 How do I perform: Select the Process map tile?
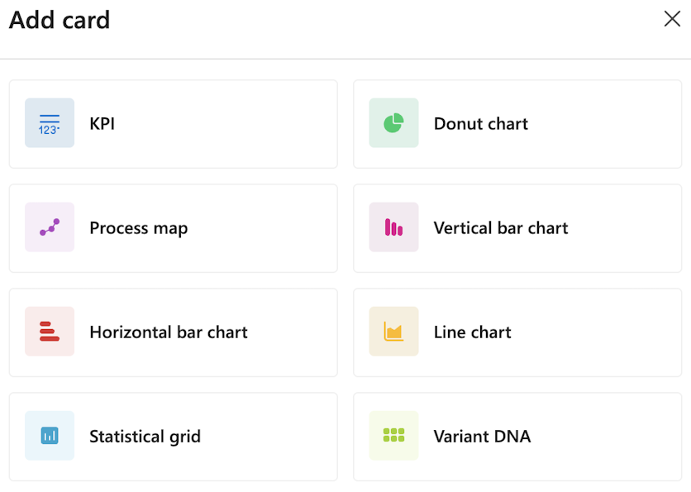(x=173, y=227)
